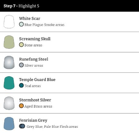Image resolution: width=139 pixels, height=133 pixels.
Task: Select the Temple Guard Blue paint pot
Action: [x=9, y=83]
